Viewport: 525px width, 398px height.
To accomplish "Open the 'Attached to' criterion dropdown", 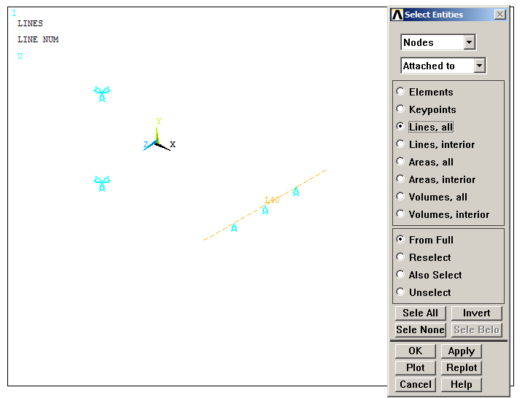I will pyautogui.click(x=480, y=66).
